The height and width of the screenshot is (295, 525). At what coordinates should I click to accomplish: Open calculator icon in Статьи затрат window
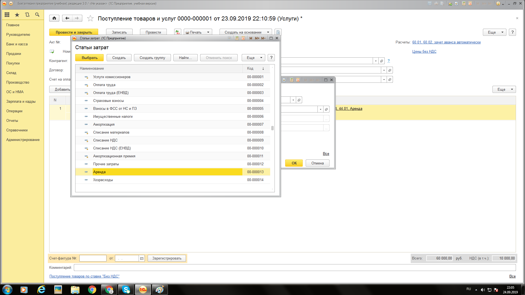point(237,38)
